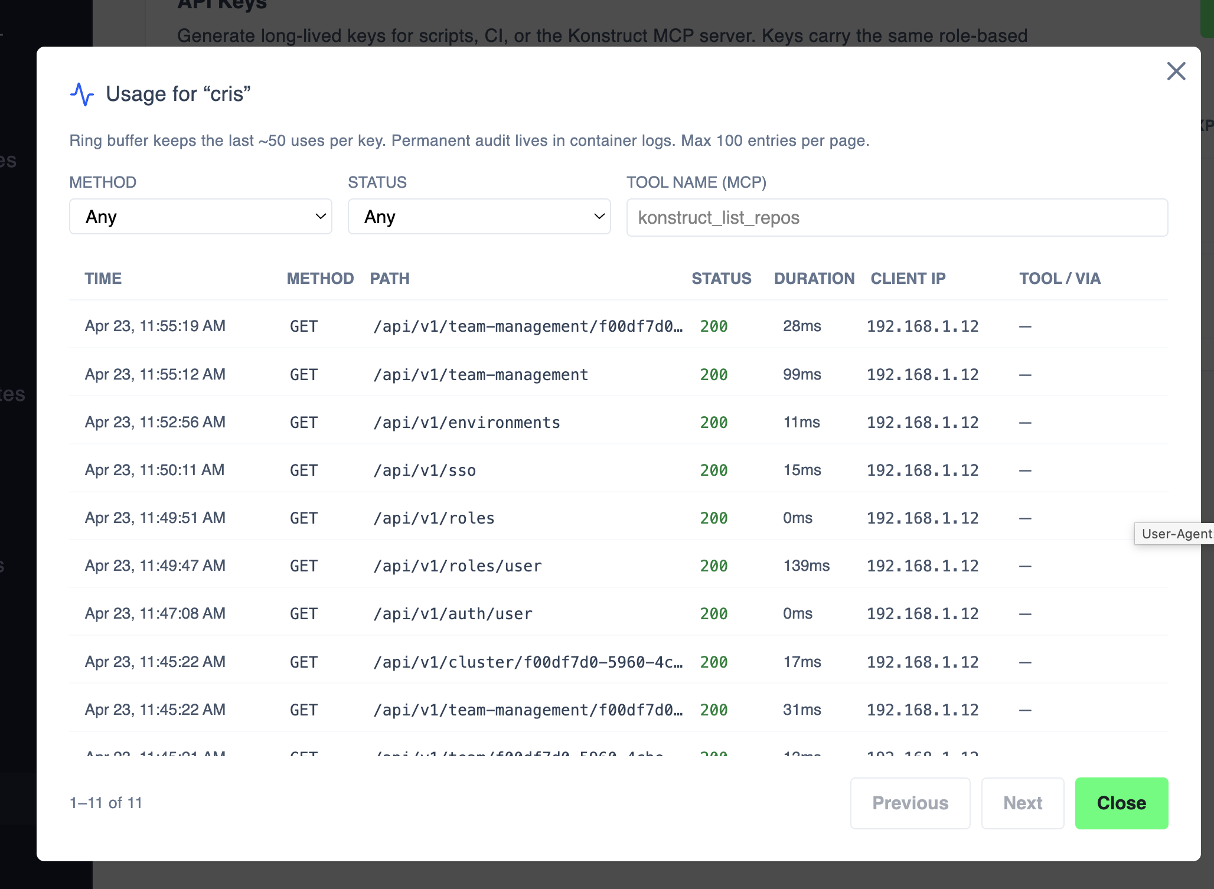Viewport: 1214px width, 889px height.
Task: Focus the Tool Name (MCP) input field
Action: tap(897, 218)
